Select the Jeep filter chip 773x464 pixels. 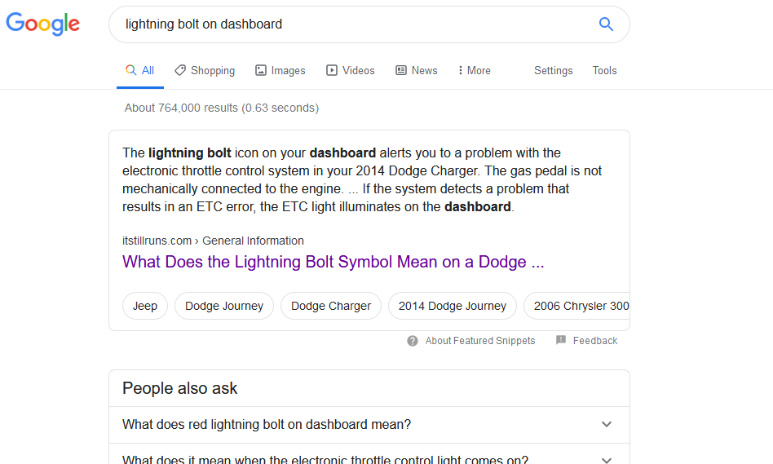(145, 306)
